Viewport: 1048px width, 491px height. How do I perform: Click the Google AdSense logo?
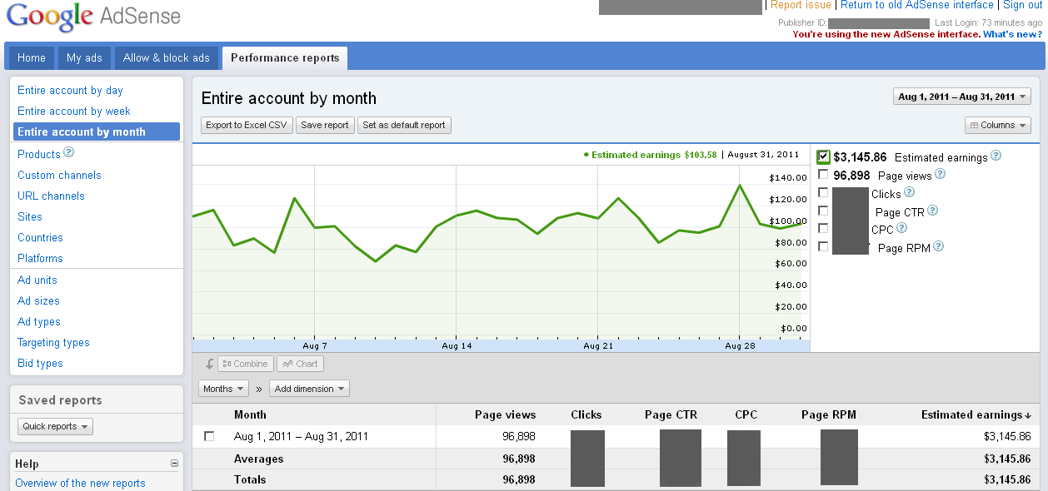94,17
